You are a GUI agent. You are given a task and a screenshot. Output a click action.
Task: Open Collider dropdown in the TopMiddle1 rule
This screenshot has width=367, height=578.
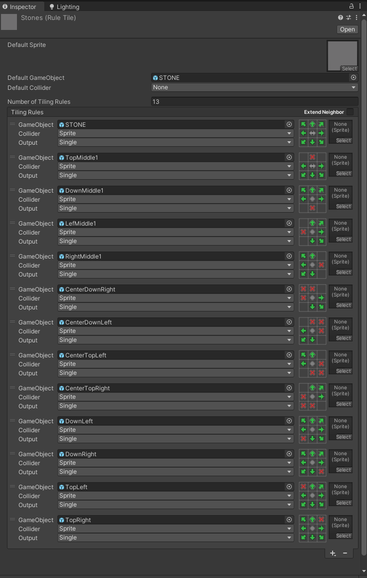click(176, 166)
